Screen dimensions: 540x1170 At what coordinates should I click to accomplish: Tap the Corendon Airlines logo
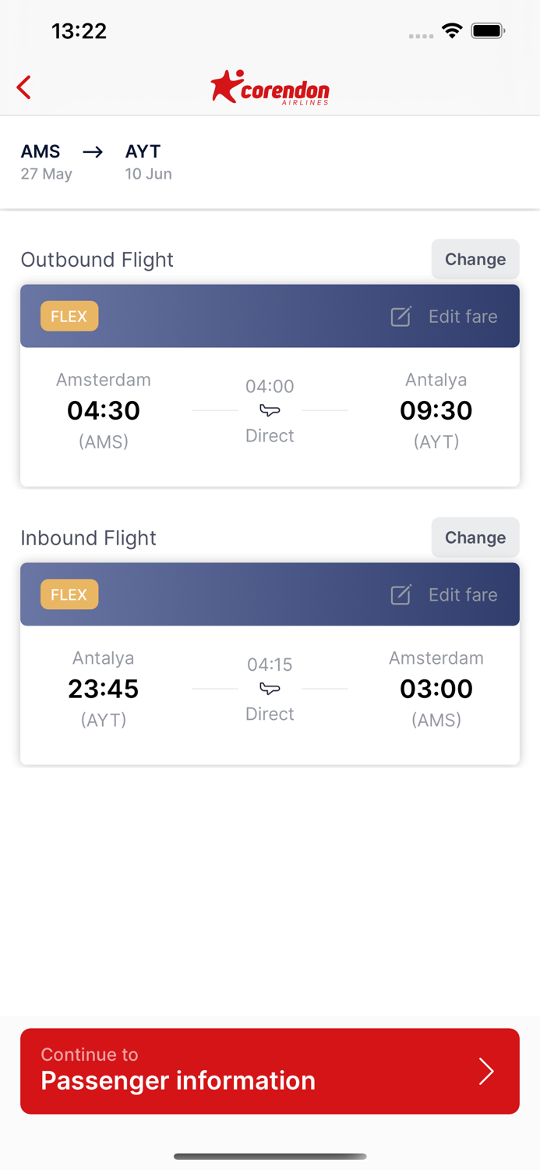coord(270,87)
